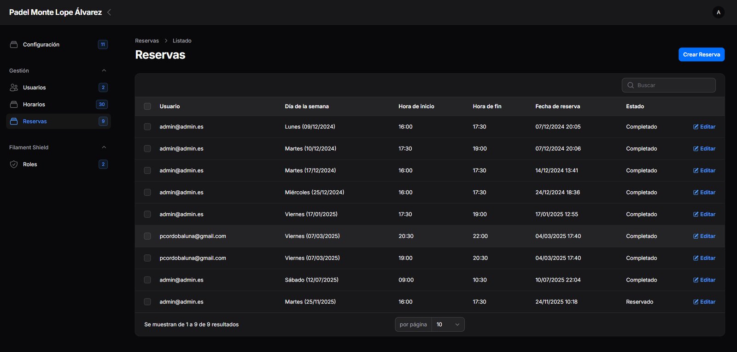The height and width of the screenshot is (352, 737).
Task: Check the Sábado (12/07/2025) reservation row
Action: (x=147, y=280)
